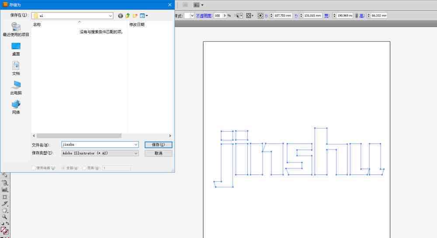The width and height of the screenshot is (437, 238).
Task: Open 最近使用的项目 in the places sidebar
Action: pos(16,30)
